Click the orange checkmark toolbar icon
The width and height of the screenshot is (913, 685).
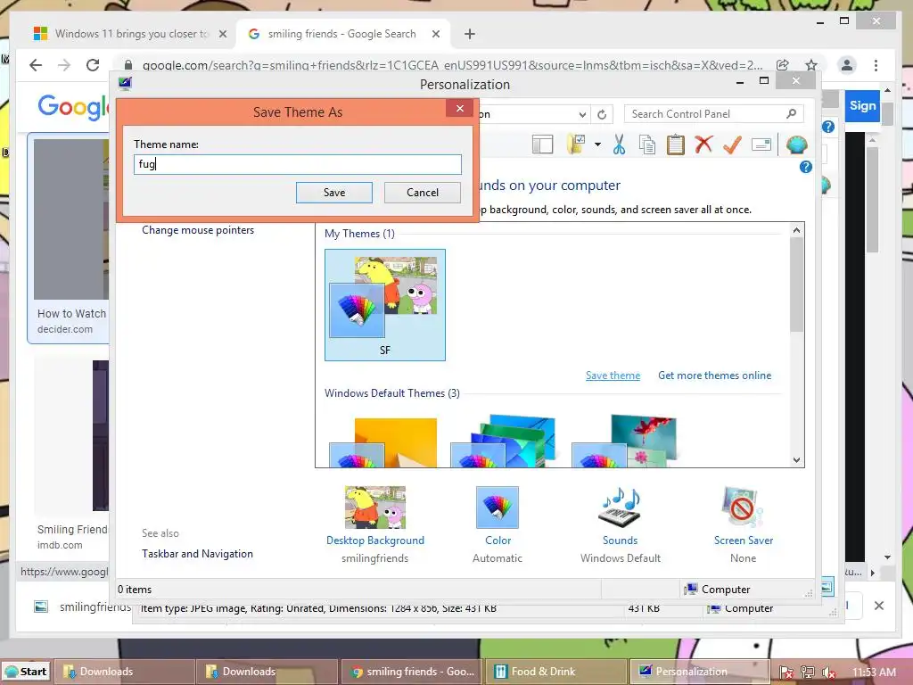coord(732,144)
